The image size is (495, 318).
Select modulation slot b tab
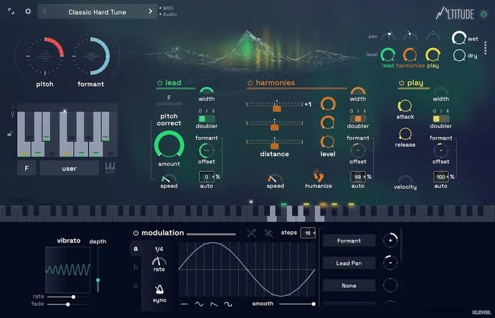click(x=136, y=267)
